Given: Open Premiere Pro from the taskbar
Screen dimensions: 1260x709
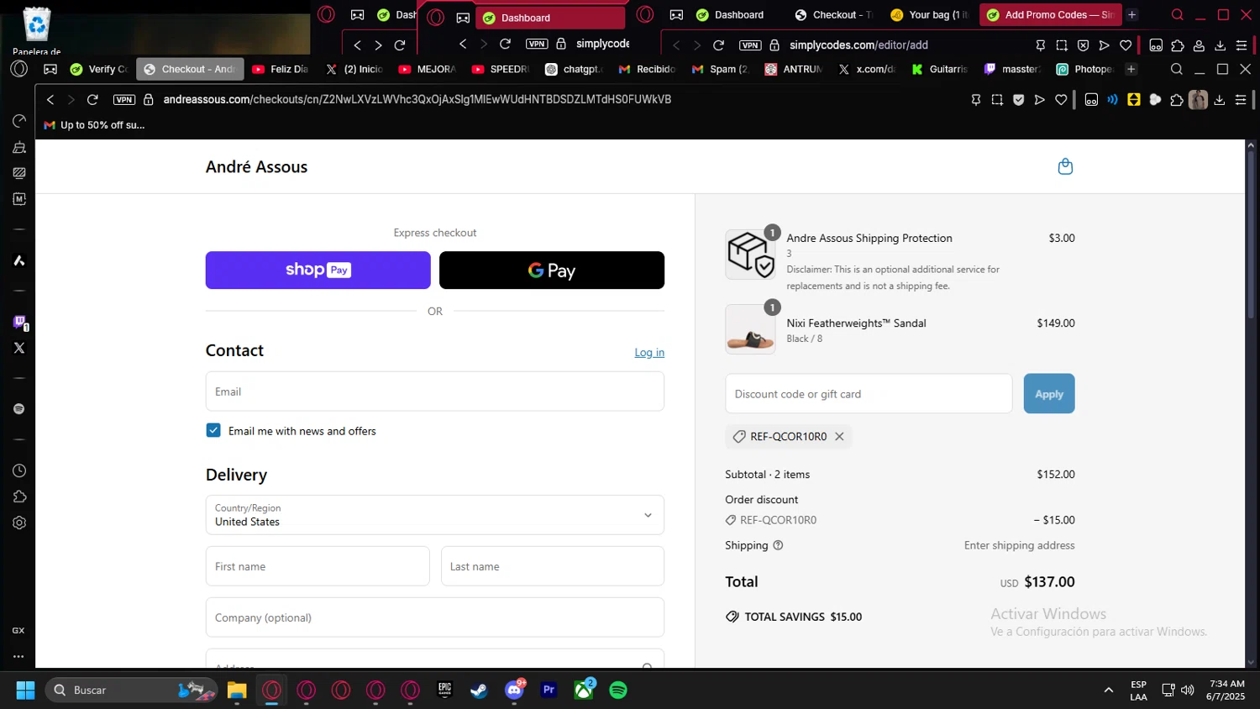Looking at the screenshot, I should tap(549, 691).
